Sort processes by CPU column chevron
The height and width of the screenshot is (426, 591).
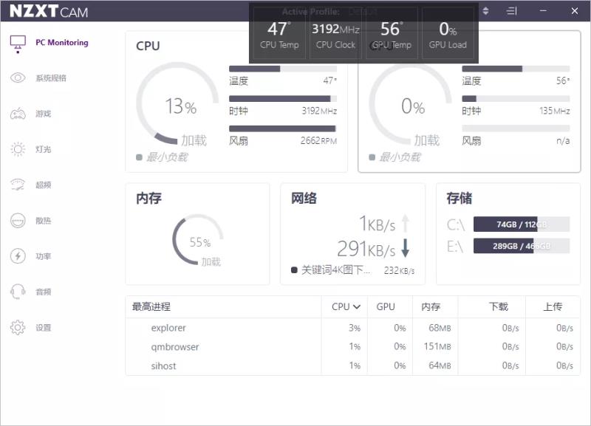coord(357,307)
